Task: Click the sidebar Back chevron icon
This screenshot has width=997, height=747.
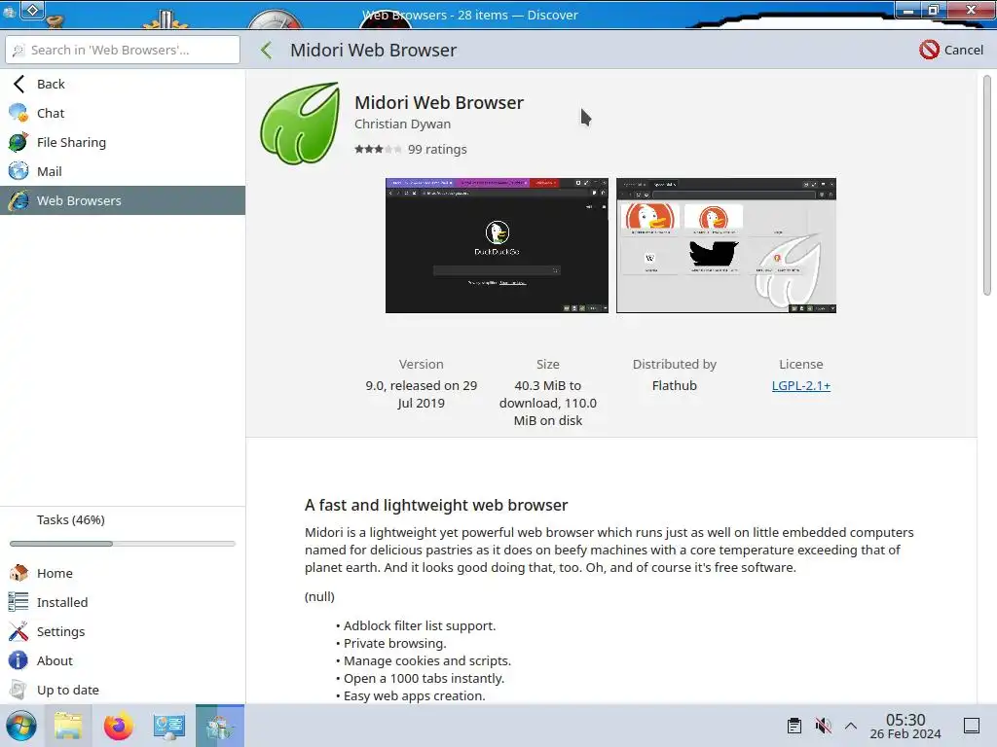Action: coord(19,84)
